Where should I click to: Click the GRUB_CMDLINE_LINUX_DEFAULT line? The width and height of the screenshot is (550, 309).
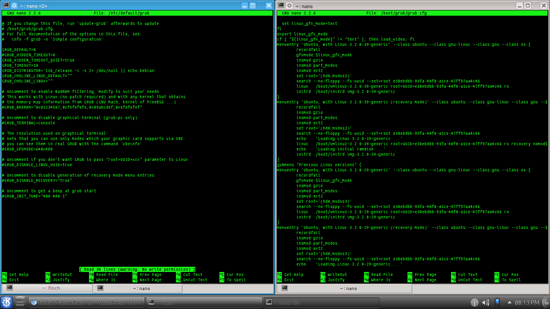click(37, 76)
